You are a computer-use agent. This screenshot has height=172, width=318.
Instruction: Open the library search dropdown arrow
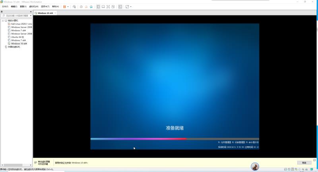pos(31,15)
